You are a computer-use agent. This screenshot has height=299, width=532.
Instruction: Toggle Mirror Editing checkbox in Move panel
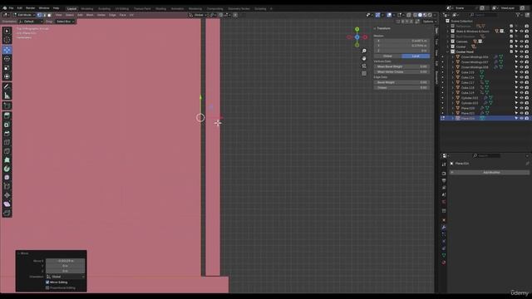[x=47, y=282]
